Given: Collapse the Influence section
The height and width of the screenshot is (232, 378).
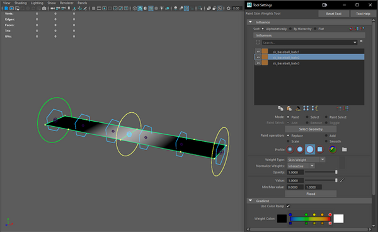Looking at the screenshot, I should 250,22.
